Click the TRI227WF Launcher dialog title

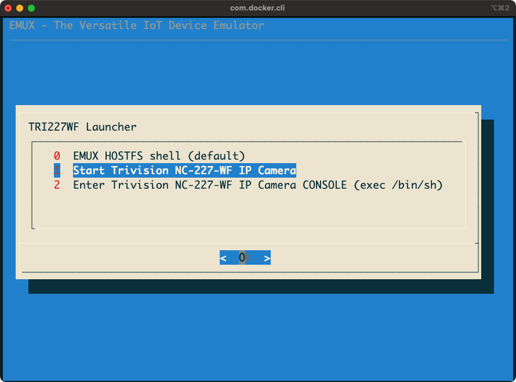(x=82, y=127)
